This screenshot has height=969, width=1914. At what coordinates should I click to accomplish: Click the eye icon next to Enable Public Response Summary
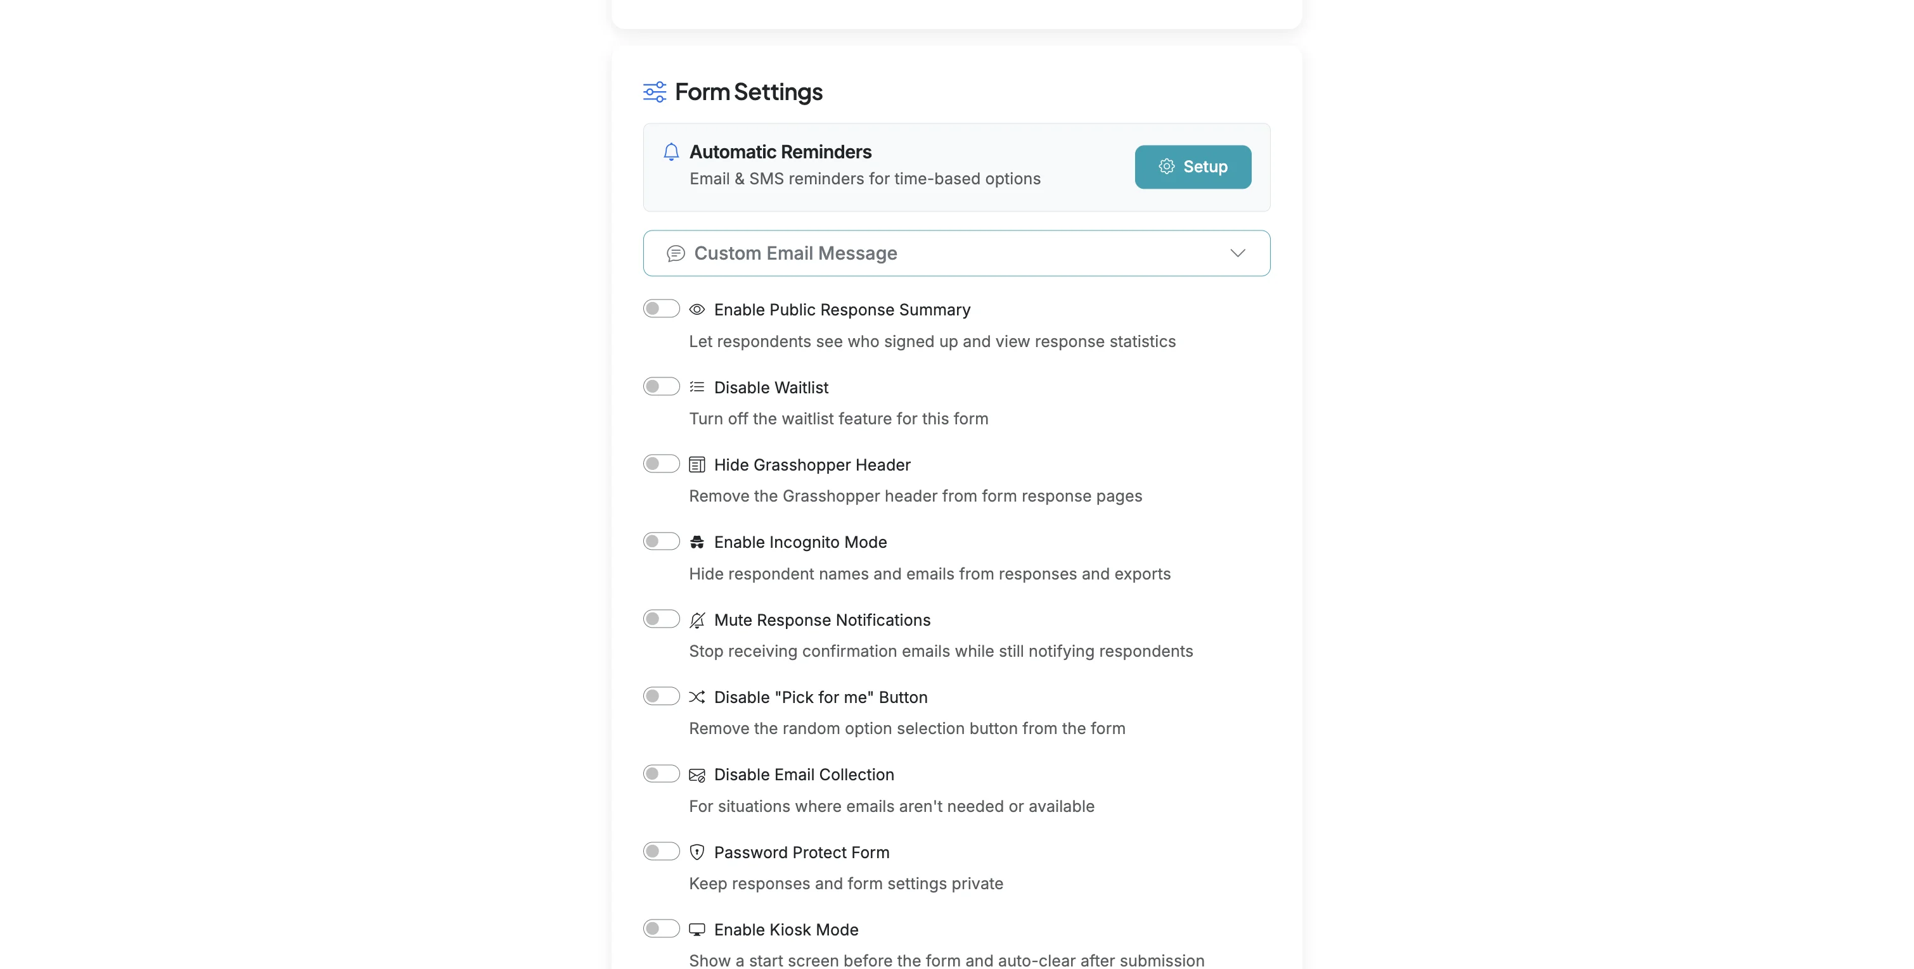pos(697,309)
